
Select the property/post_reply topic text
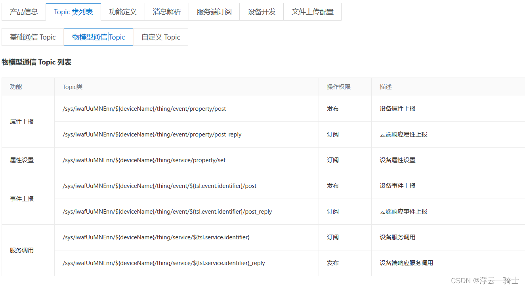tap(152, 135)
